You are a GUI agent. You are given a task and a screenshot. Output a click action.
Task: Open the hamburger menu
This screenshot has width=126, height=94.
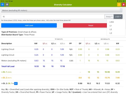pos(2,4)
